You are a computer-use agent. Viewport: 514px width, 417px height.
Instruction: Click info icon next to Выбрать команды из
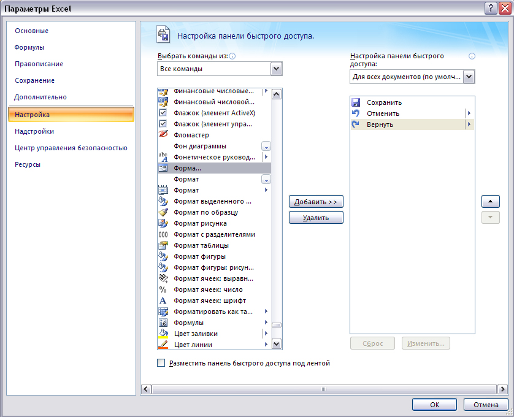(232, 56)
